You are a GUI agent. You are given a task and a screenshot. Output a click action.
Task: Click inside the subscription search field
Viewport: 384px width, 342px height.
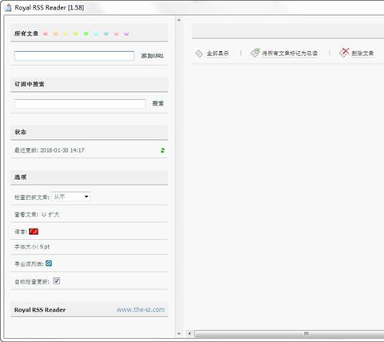[x=80, y=104]
